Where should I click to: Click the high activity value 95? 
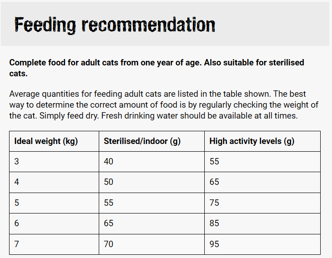[x=214, y=244]
